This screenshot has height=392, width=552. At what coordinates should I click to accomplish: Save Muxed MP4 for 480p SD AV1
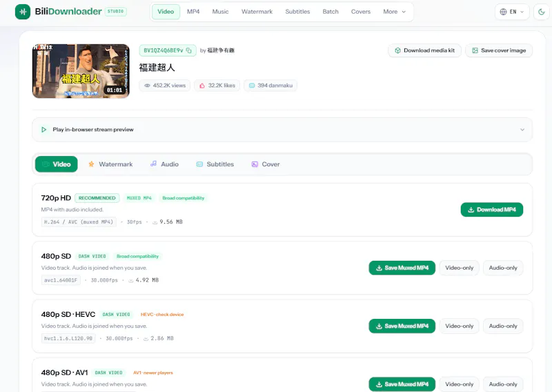(402, 384)
